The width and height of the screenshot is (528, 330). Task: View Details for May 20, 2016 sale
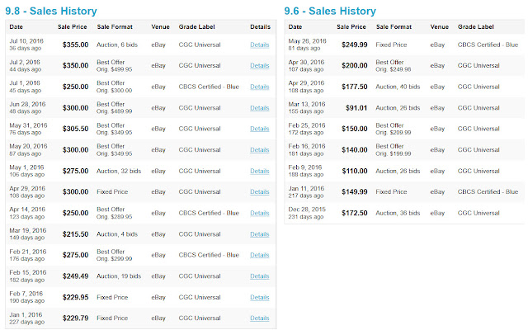point(260,150)
